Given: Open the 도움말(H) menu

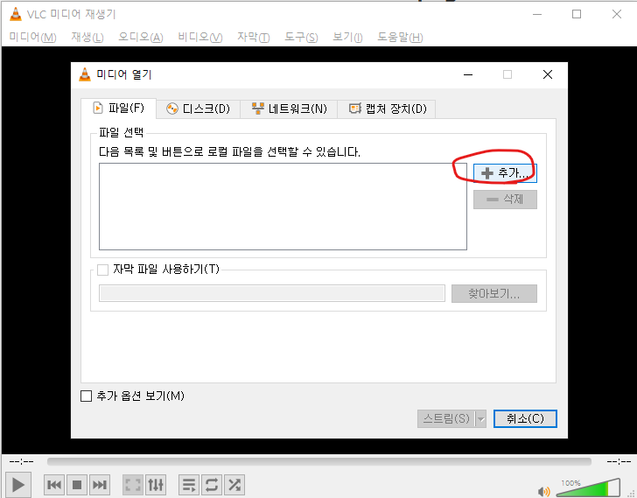Looking at the screenshot, I should tap(400, 38).
